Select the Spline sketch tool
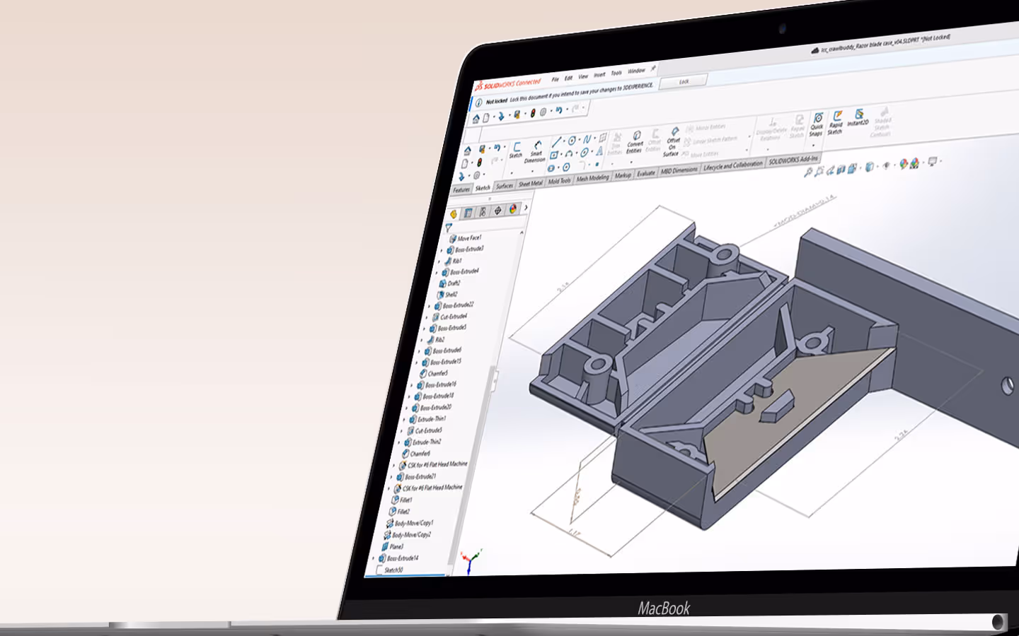Image resolution: width=1019 pixels, height=636 pixels. 587,139
